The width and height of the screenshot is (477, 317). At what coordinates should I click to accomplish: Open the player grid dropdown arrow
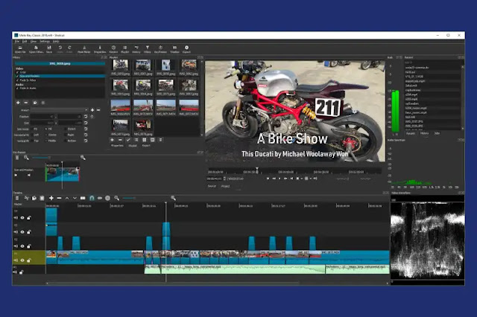pyautogui.click(x=310, y=179)
